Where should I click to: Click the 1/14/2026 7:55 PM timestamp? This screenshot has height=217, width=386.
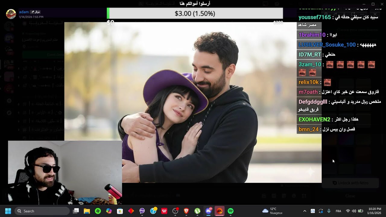point(31,17)
